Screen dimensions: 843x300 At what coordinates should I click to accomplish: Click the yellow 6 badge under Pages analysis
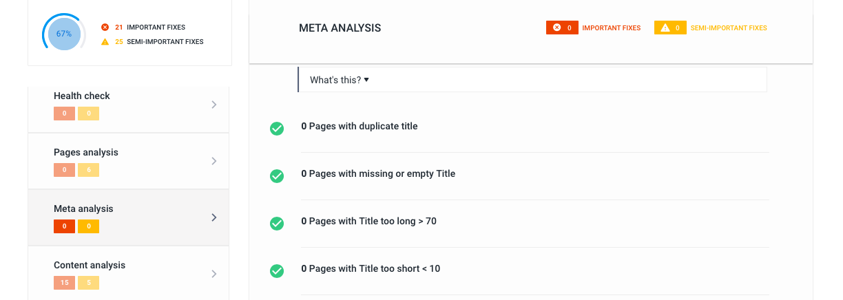pyautogui.click(x=88, y=170)
